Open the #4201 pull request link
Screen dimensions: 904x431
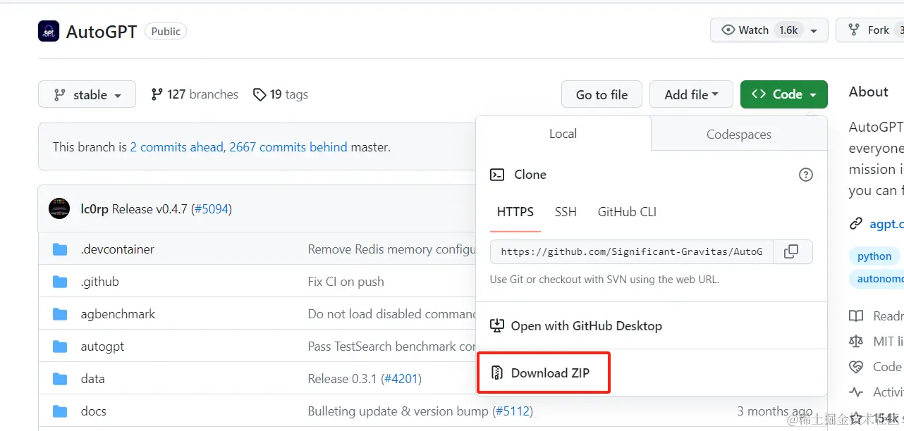[401, 379]
